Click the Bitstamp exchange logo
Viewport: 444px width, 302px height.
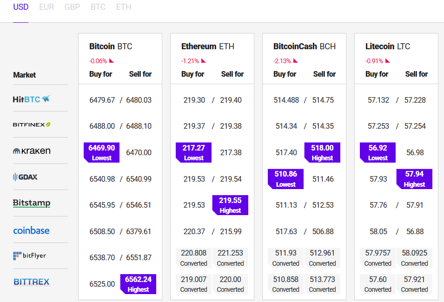[32, 203]
